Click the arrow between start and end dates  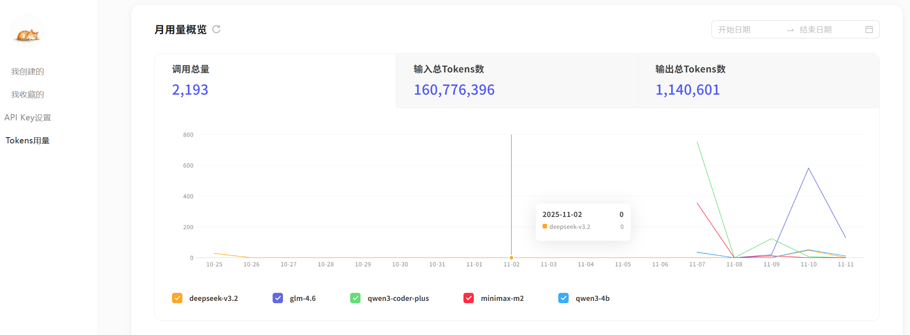click(790, 30)
